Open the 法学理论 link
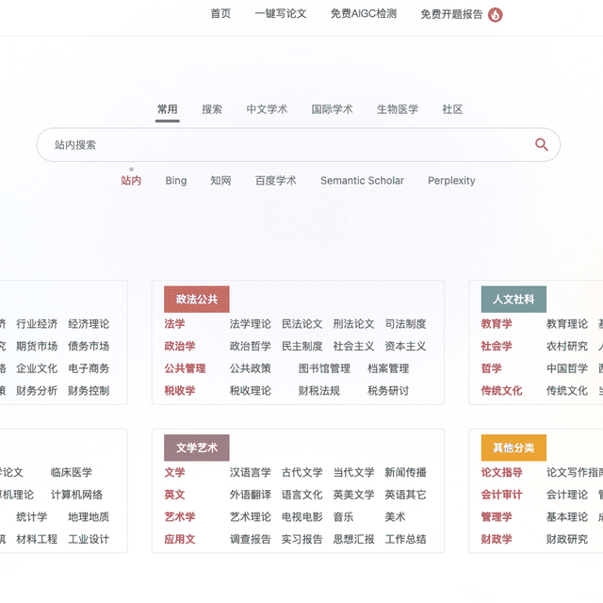Image resolution: width=603 pixels, height=603 pixels. coord(251,324)
